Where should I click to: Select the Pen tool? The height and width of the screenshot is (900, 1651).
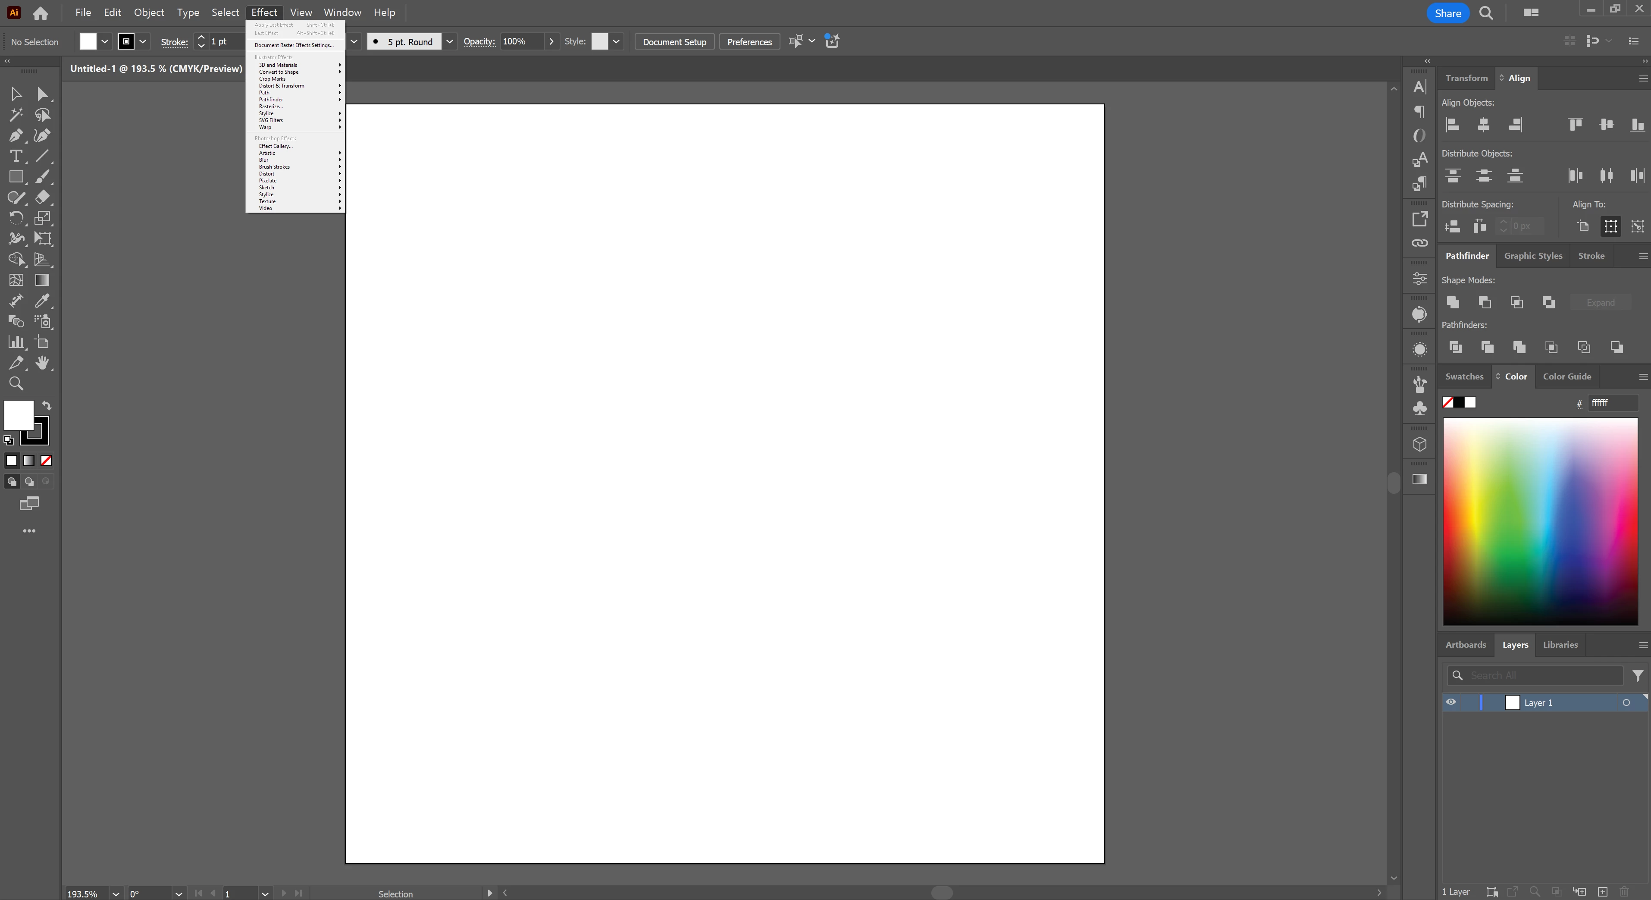click(16, 135)
